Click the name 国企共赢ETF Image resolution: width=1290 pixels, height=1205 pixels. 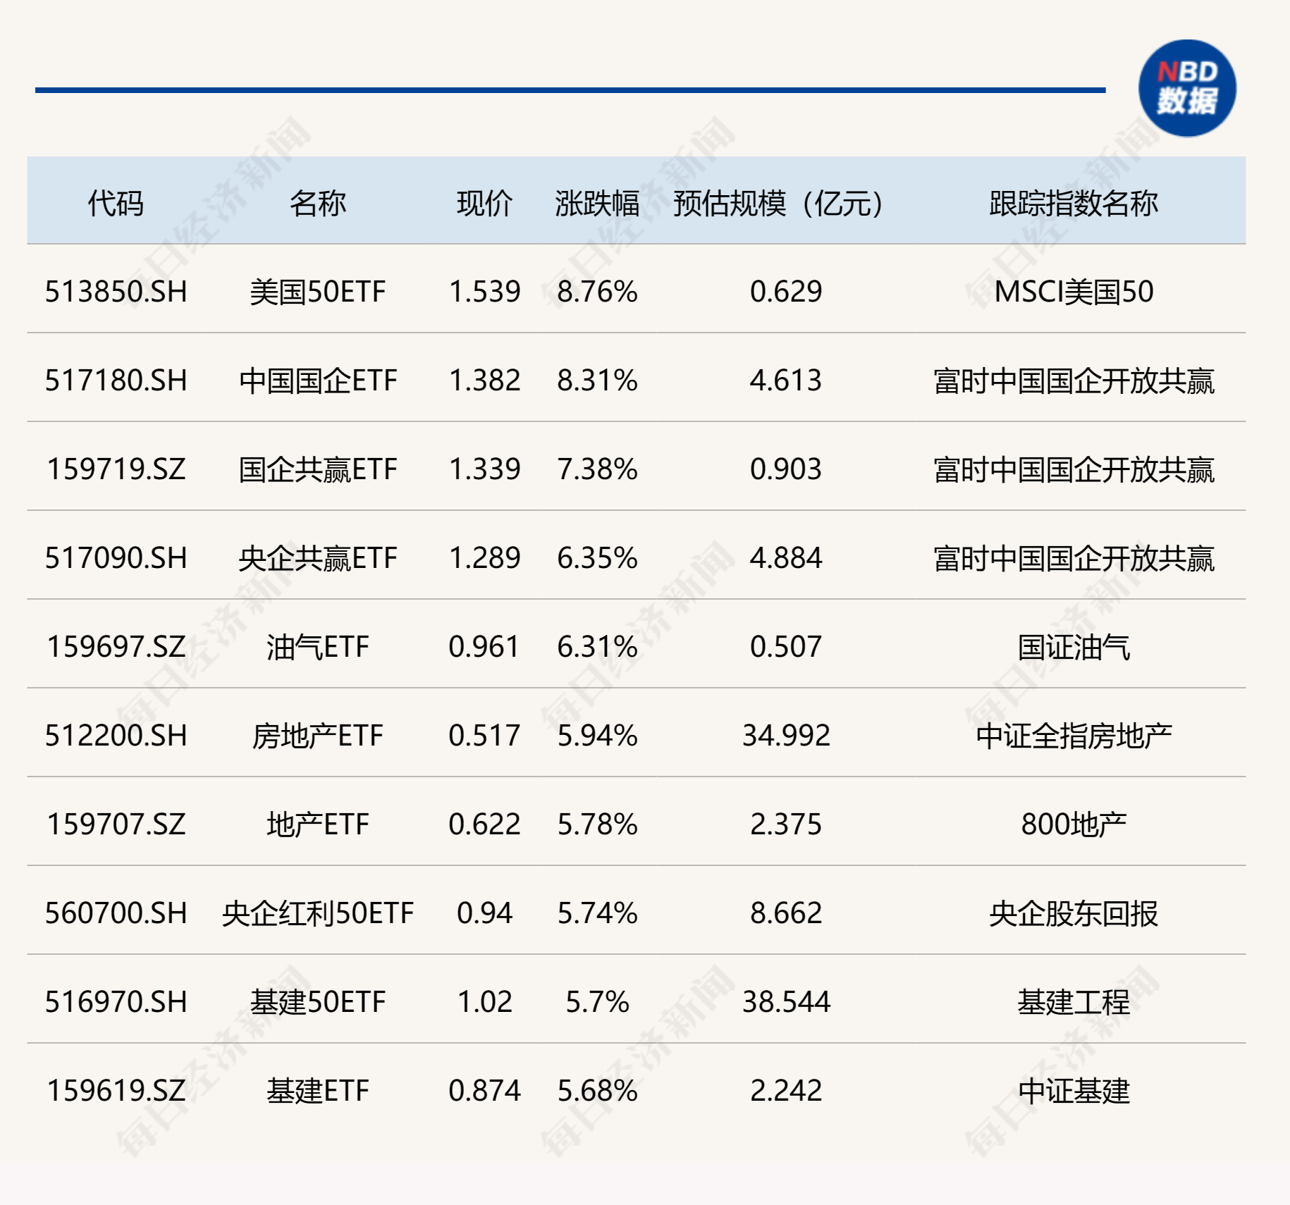318,469
